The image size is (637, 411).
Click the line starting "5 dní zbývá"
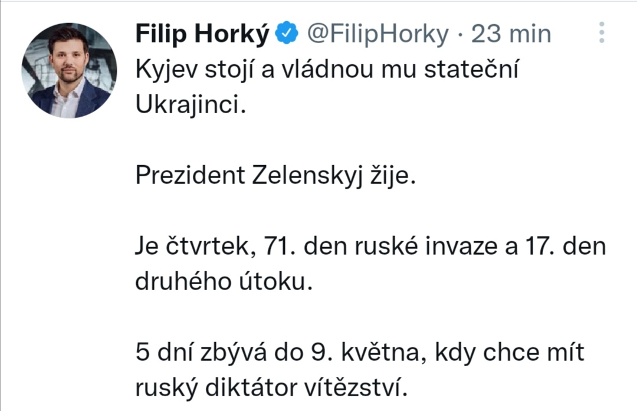pos(360,353)
